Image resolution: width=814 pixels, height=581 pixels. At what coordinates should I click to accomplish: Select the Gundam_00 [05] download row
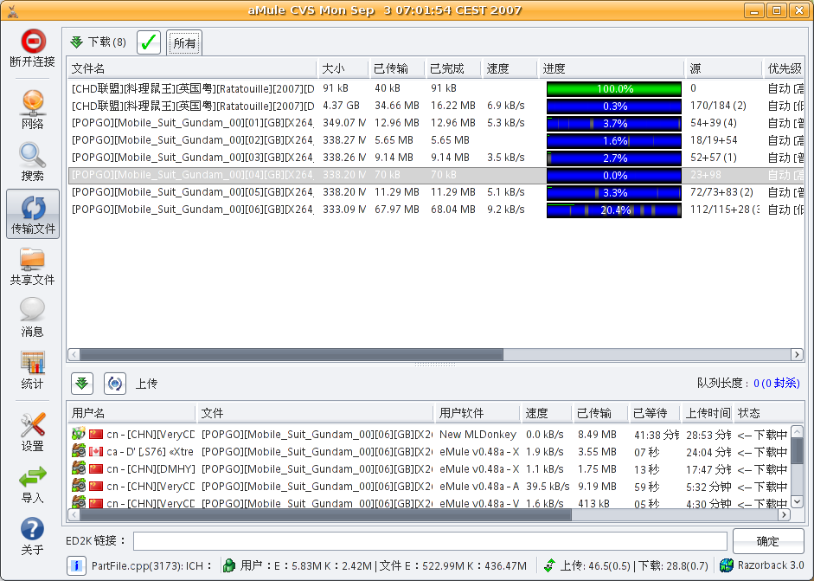click(x=436, y=192)
